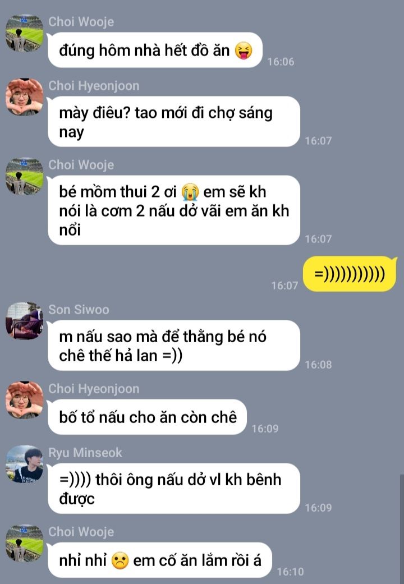Tap Son Siwoo's profile picture

(x=24, y=321)
